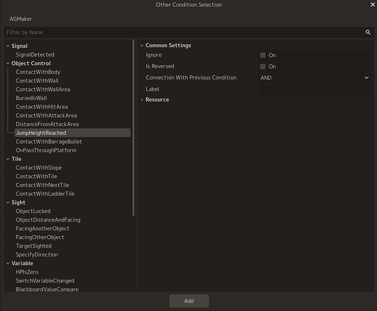Screen dimensions: 377x311
Task: Select ContactWithHitArea condition
Action: (42, 107)
